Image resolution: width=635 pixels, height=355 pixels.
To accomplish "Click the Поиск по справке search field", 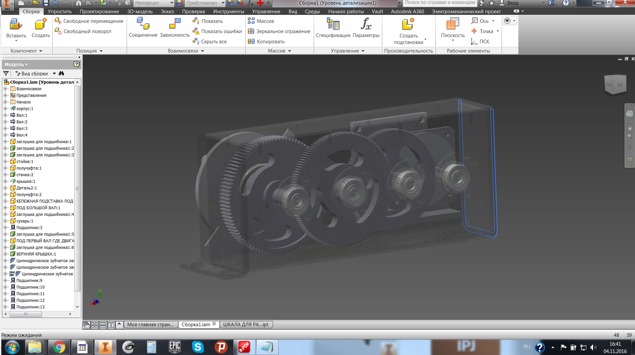I will (x=440, y=3).
